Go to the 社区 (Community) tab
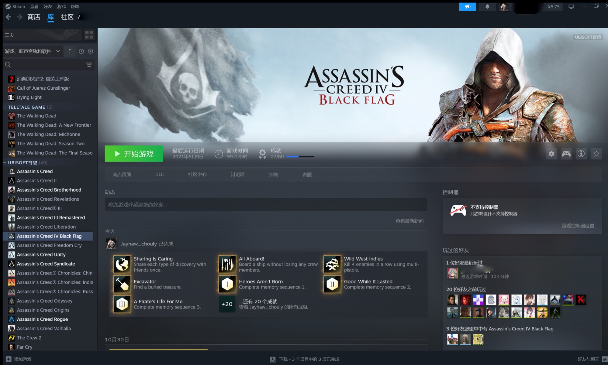 67,17
